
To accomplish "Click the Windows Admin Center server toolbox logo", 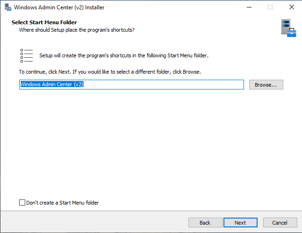I will [x=288, y=28].
